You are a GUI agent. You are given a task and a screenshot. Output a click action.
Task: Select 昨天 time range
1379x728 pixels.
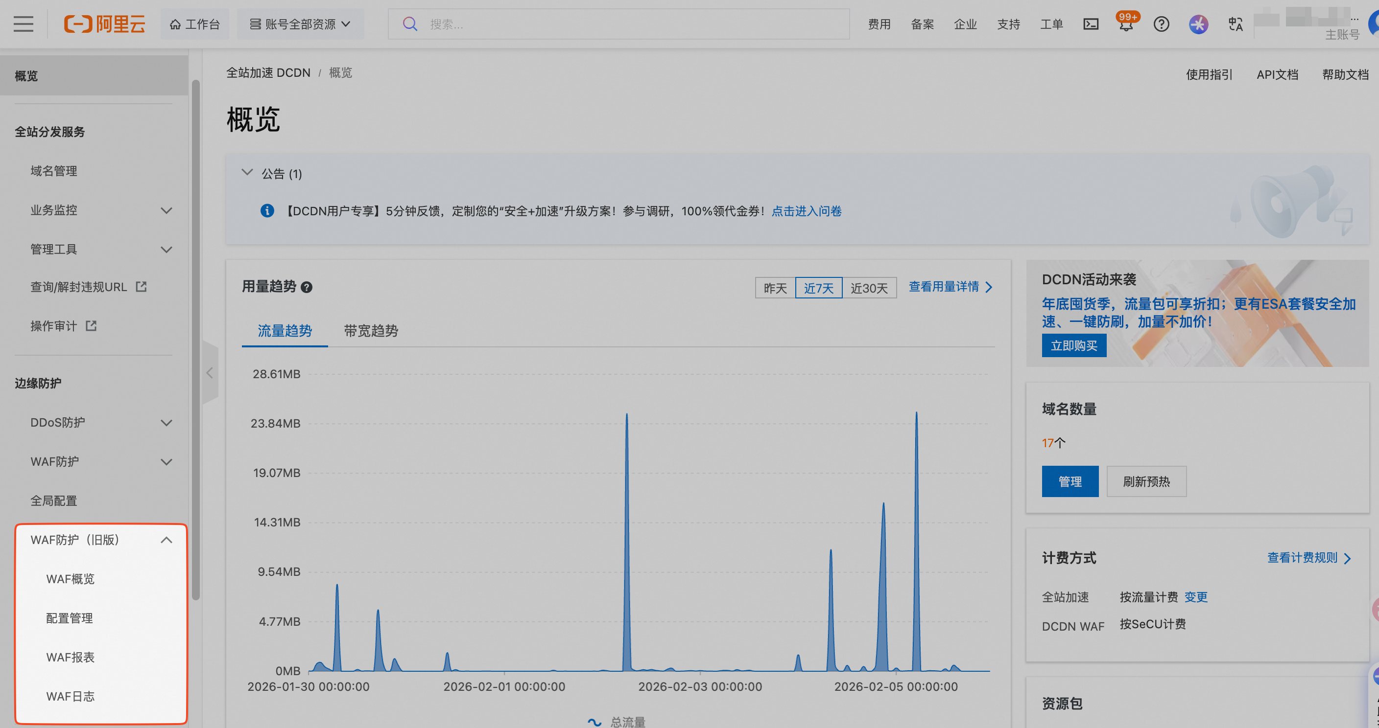[x=775, y=288]
